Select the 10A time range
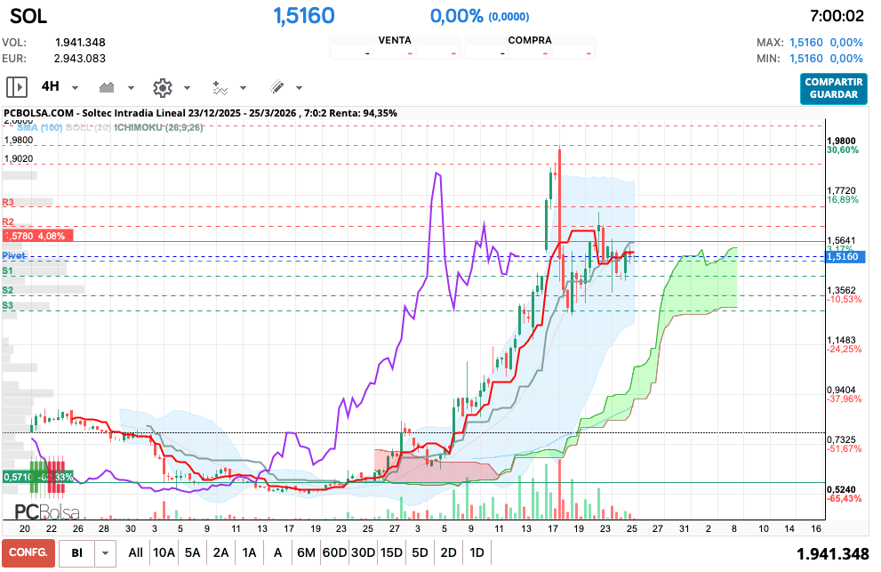The height and width of the screenshot is (572, 881). point(164,553)
